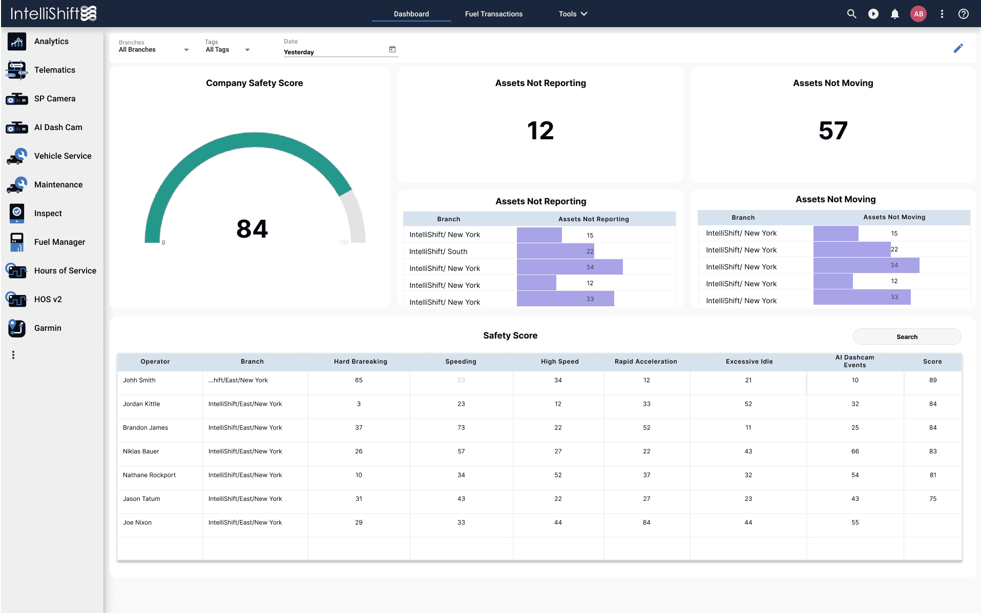The image size is (981, 613).
Task: Open Hours of Service from sidebar
Action: pyautogui.click(x=65, y=271)
